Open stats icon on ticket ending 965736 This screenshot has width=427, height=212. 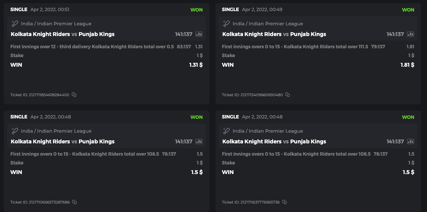pos(411,141)
